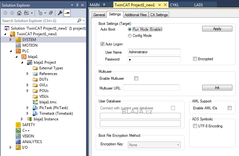Image resolution: width=239 pixels, height=156 pixels.
Task: Open the CYKL document tab
Action: 174,5
